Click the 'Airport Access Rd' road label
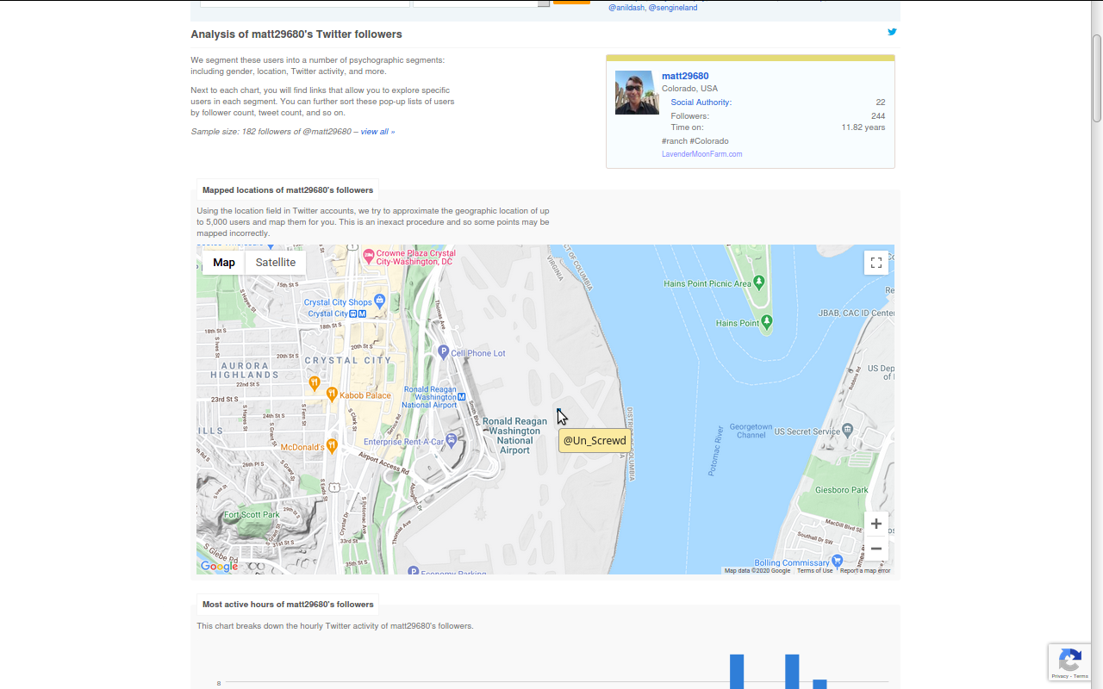1103x689 pixels. coord(383,462)
